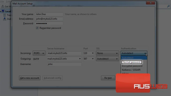Viewport: 171px width, 96px height.
Task: Open the Edit menu in main window
Action: [8, 2]
